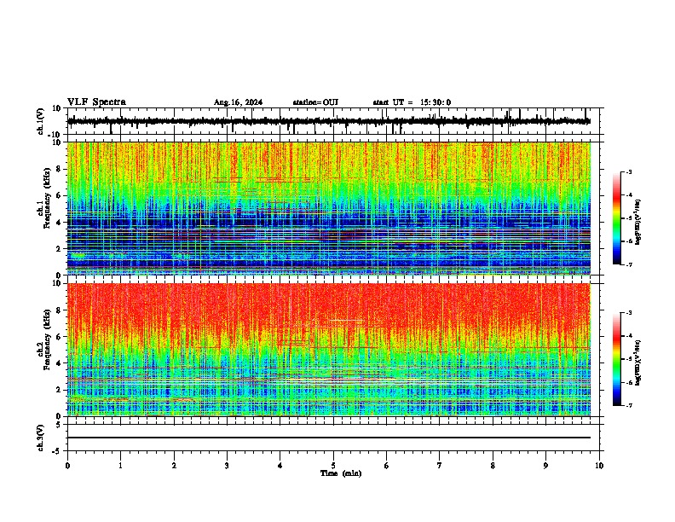Click the time axis tick label '4'
Viewport: 675px width, 522px height.
(280, 466)
